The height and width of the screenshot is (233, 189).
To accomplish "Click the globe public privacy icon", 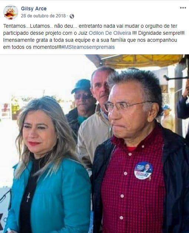I will [72, 16].
